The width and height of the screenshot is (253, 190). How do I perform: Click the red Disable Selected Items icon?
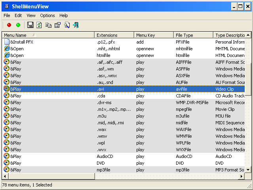click(x=9, y=25)
